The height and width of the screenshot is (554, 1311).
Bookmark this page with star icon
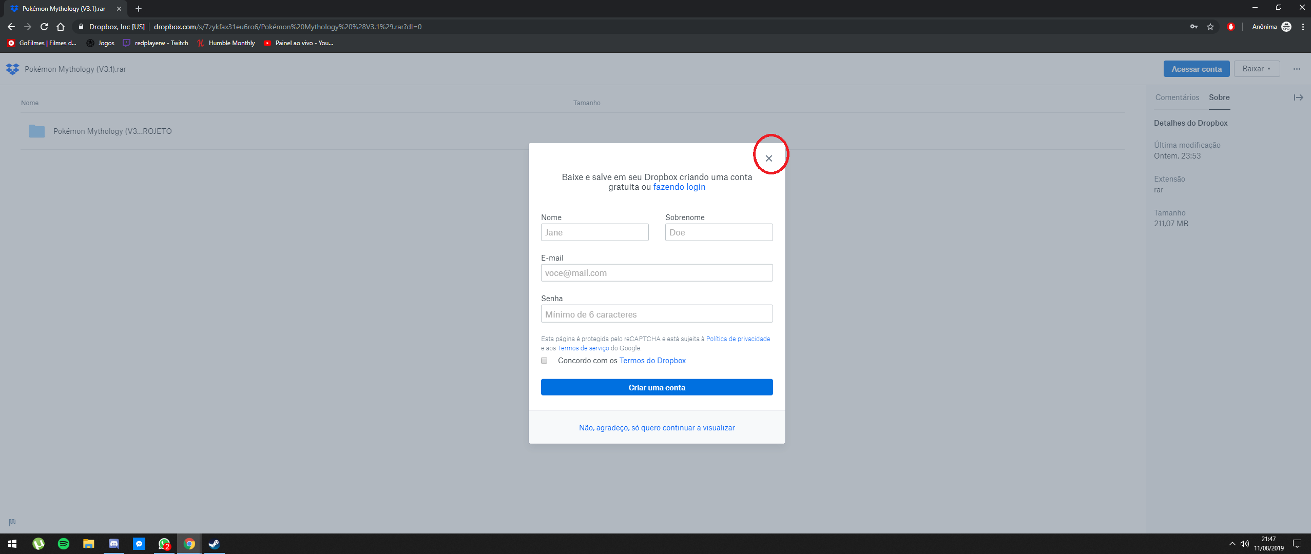tap(1210, 27)
